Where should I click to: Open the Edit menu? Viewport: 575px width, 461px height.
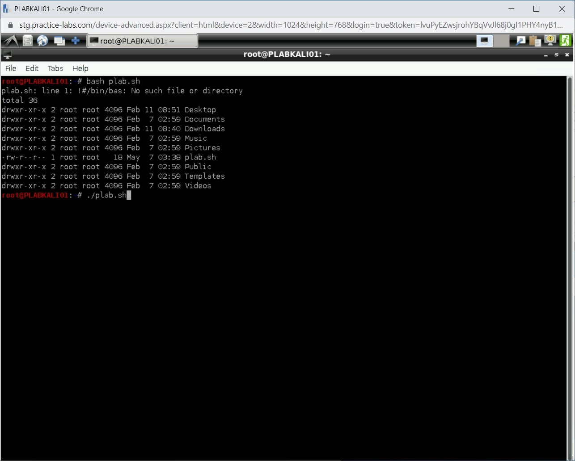pyautogui.click(x=32, y=68)
